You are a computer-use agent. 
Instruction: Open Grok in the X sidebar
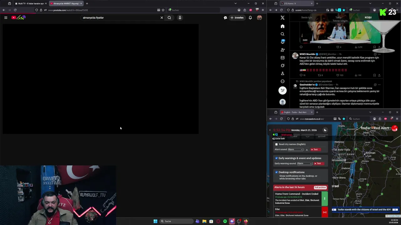283,65
